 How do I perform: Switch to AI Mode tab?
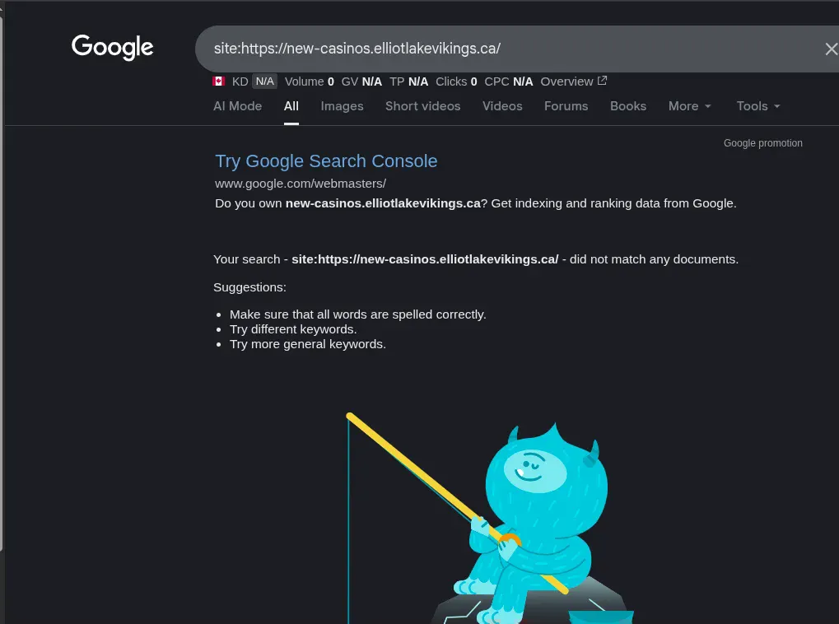pyautogui.click(x=238, y=106)
